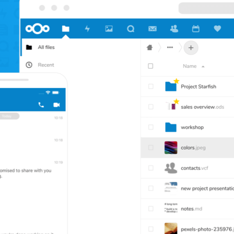Open the Talk chat icon
The image size is (234, 234).
pos(130,28)
